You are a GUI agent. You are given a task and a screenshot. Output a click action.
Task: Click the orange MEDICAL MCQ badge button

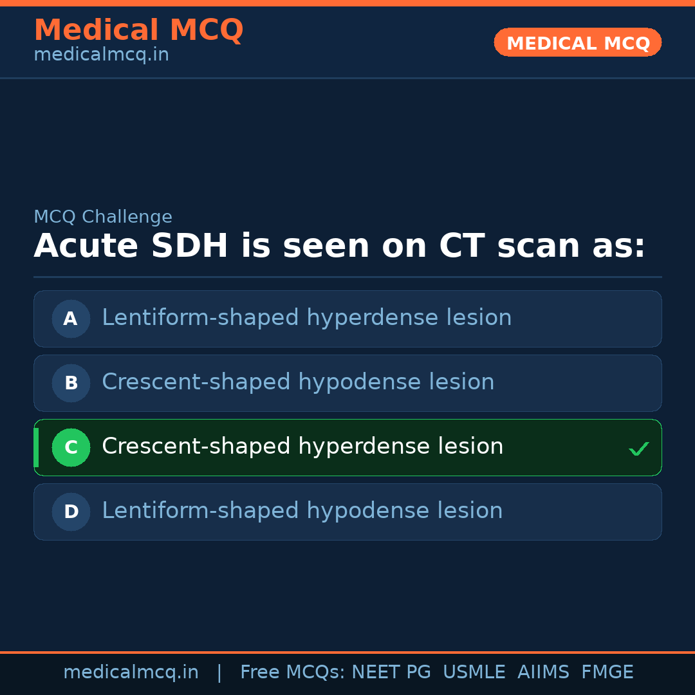click(x=577, y=42)
